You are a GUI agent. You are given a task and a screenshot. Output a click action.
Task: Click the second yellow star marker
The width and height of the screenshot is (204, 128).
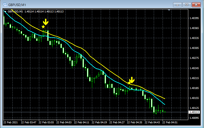[x=129, y=83]
